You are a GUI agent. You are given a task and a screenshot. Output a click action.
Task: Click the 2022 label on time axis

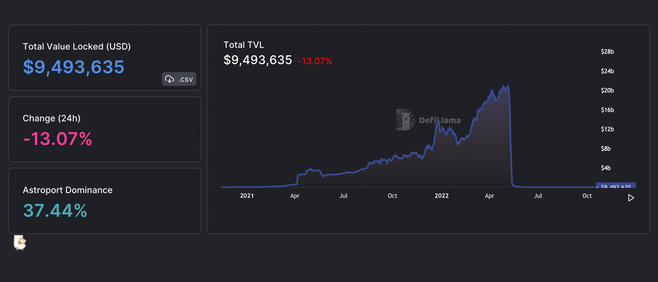pyautogui.click(x=442, y=196)
